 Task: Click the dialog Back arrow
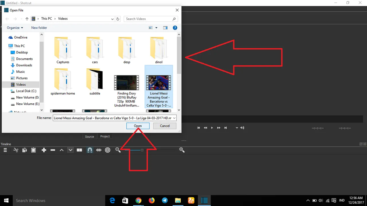pos(7,19)
